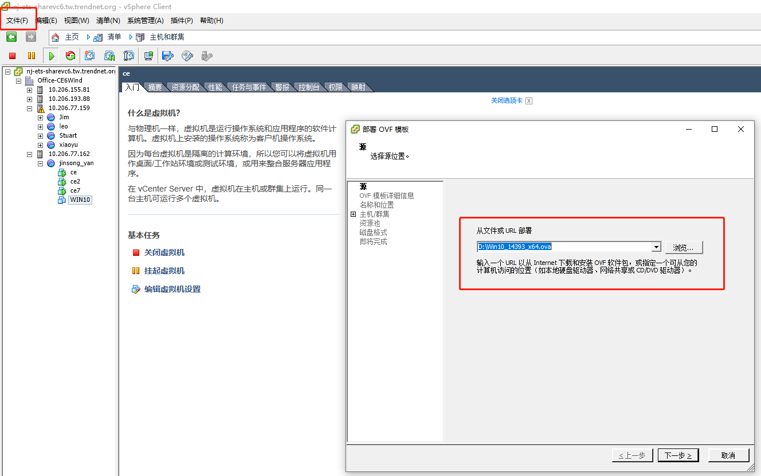The height and width of the screenshot is (476, 761).
Task: Collapse host 10.206.77.162 tree node
Action: tap(30, 154)
